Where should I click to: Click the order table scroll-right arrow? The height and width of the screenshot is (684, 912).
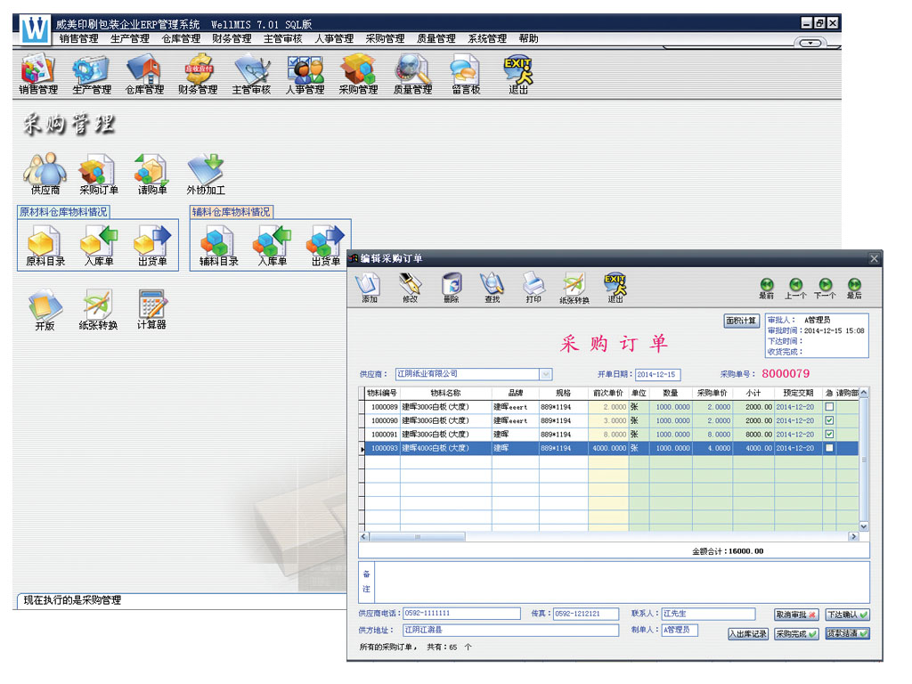(x=853, y=536)
